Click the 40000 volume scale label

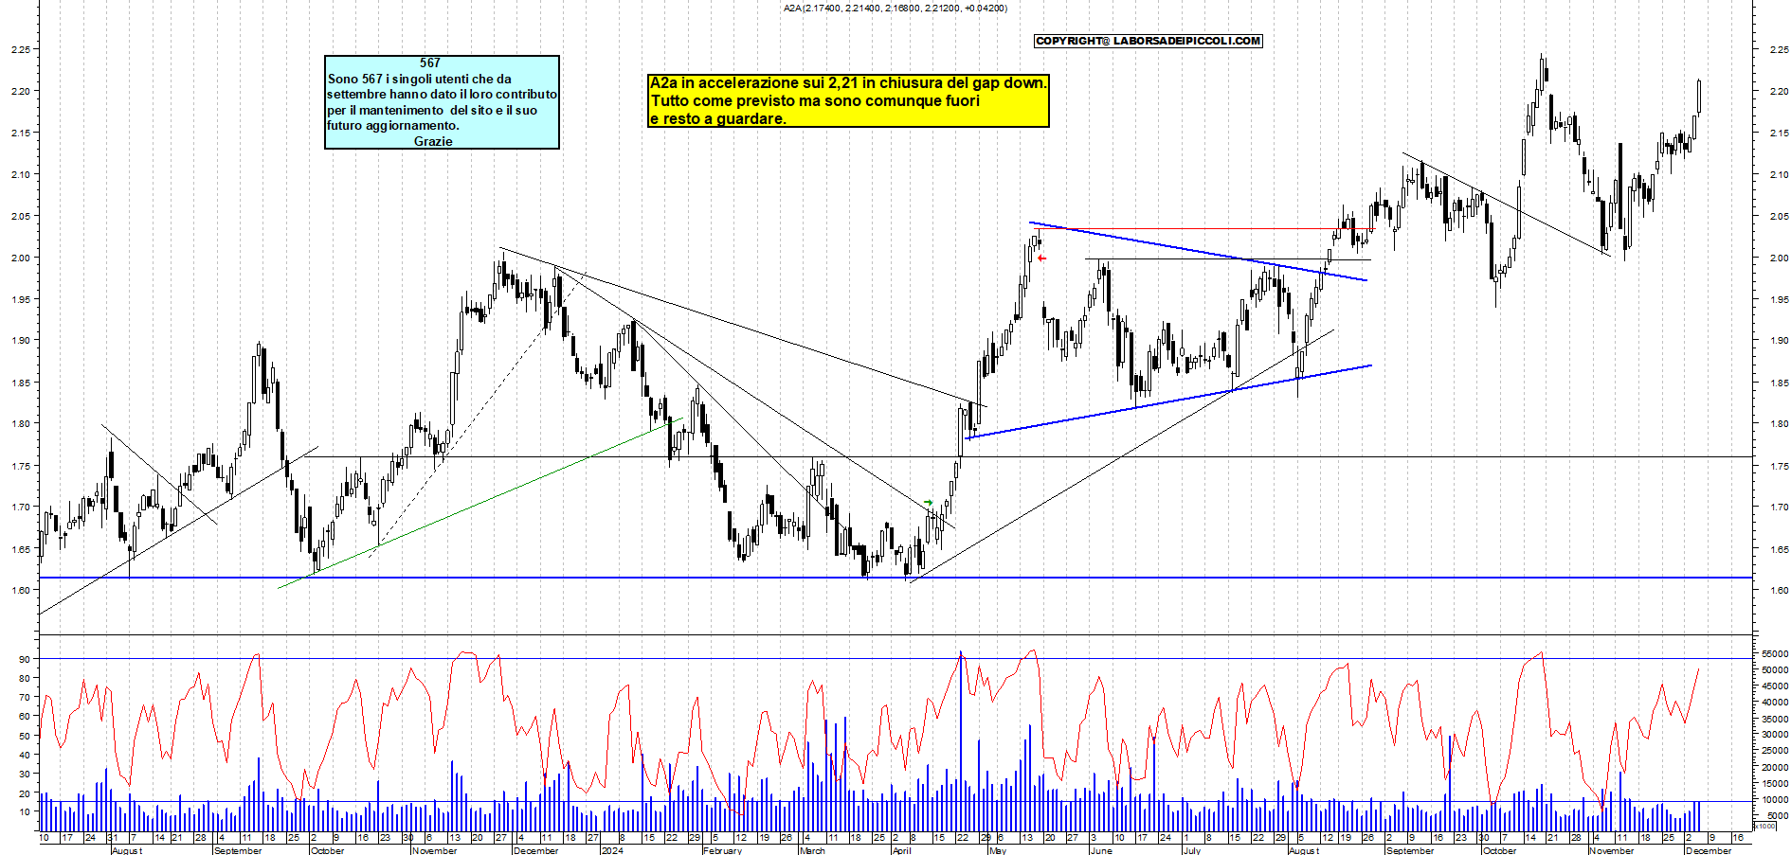point(1775,702)
